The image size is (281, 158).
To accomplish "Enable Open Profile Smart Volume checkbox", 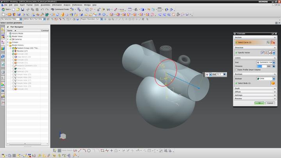I will [x=237, y=70].
